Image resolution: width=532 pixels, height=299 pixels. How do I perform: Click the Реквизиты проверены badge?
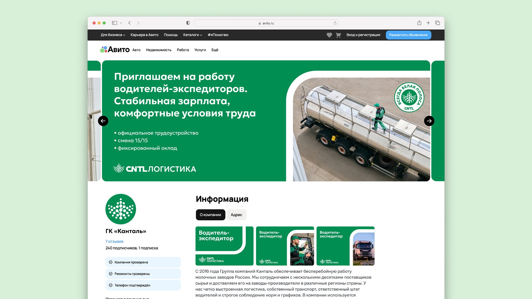(143, 274)
